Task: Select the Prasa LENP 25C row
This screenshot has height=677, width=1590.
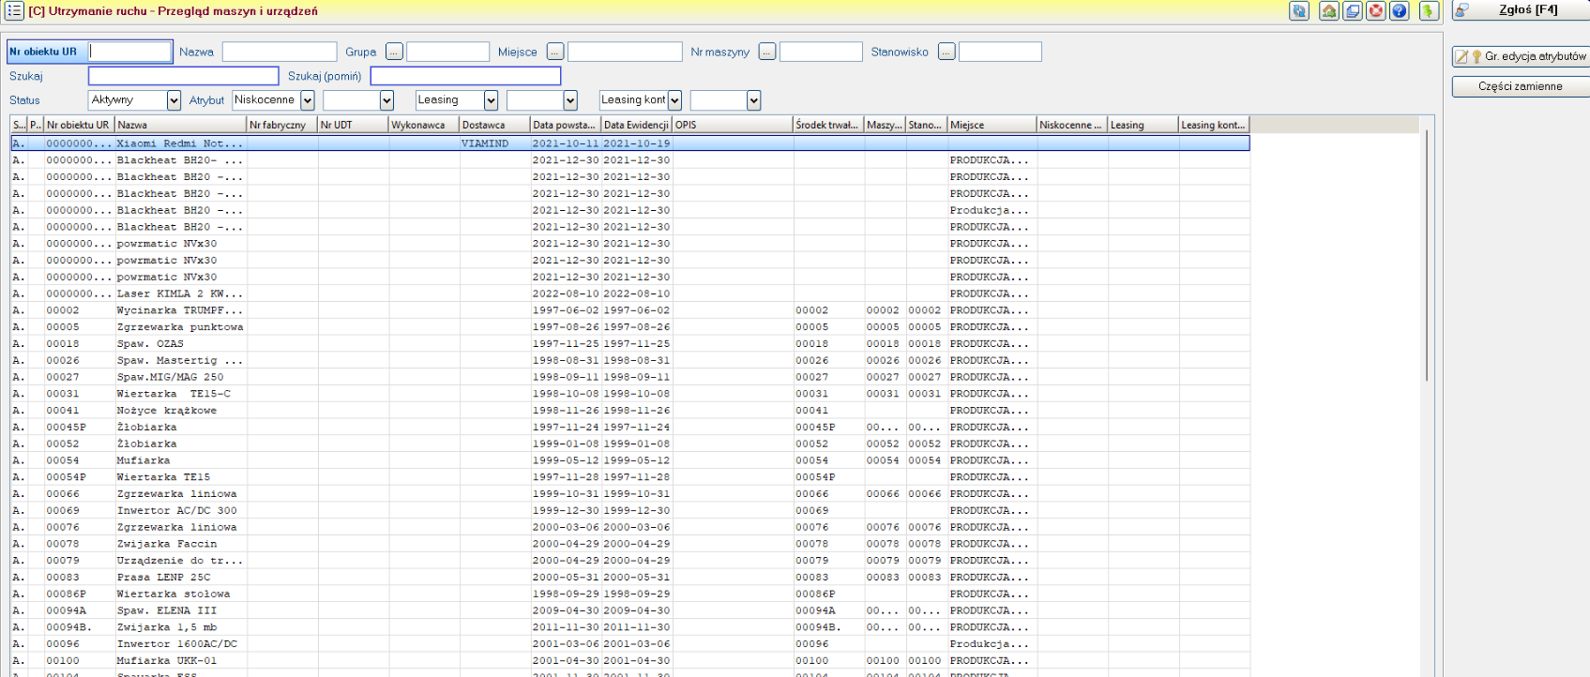Action: (629, 578)
